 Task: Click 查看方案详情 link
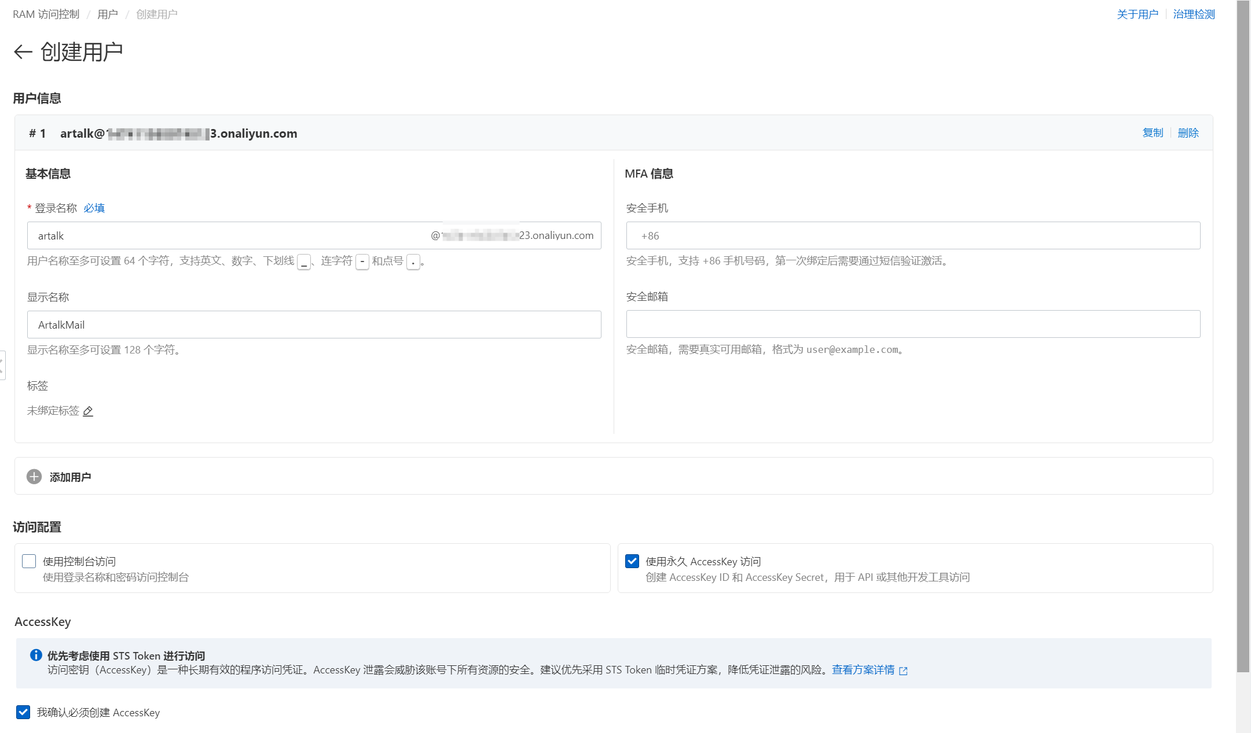(x=863, y=670)
